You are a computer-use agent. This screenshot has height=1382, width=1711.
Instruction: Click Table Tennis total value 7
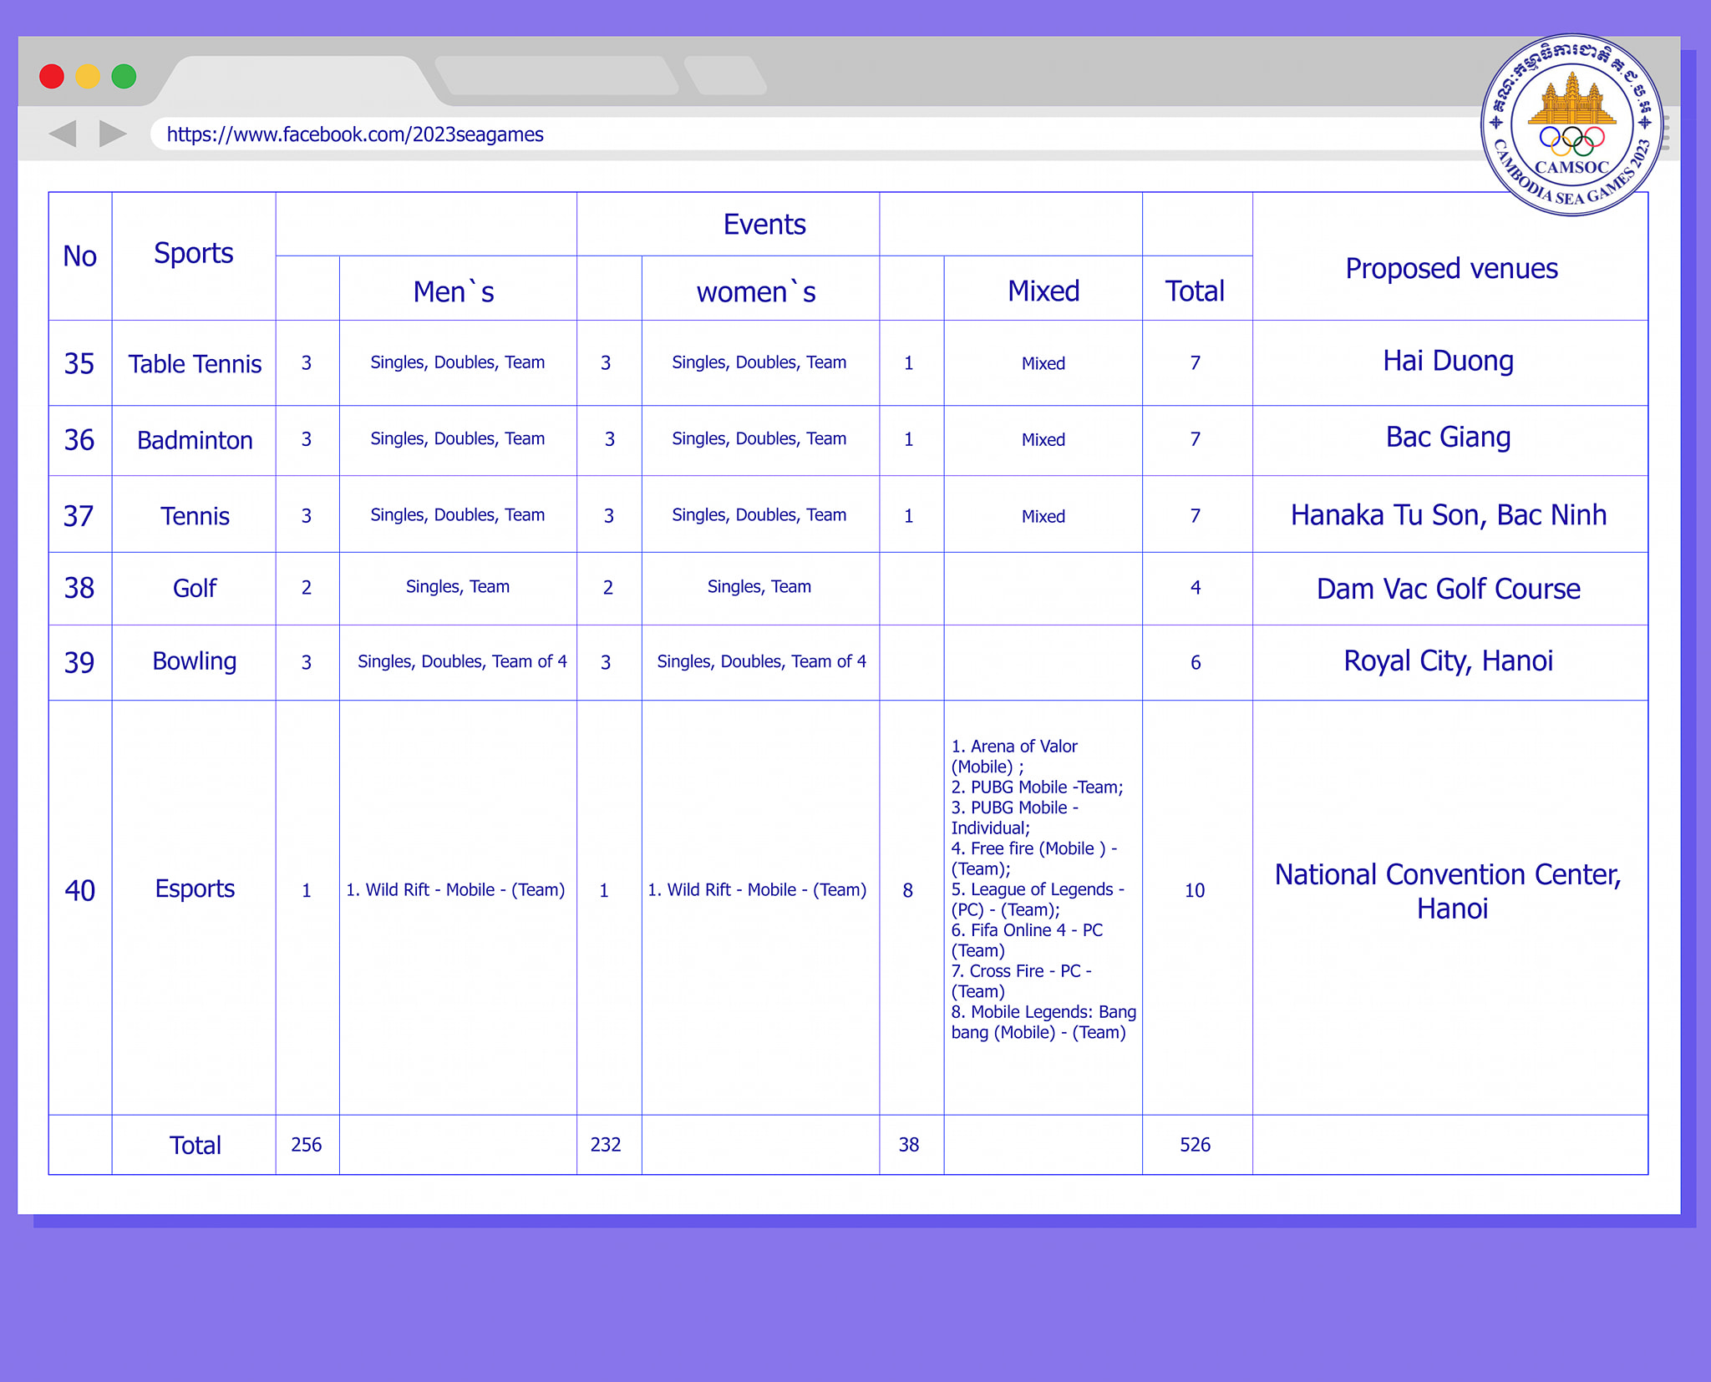(1196, 362)
